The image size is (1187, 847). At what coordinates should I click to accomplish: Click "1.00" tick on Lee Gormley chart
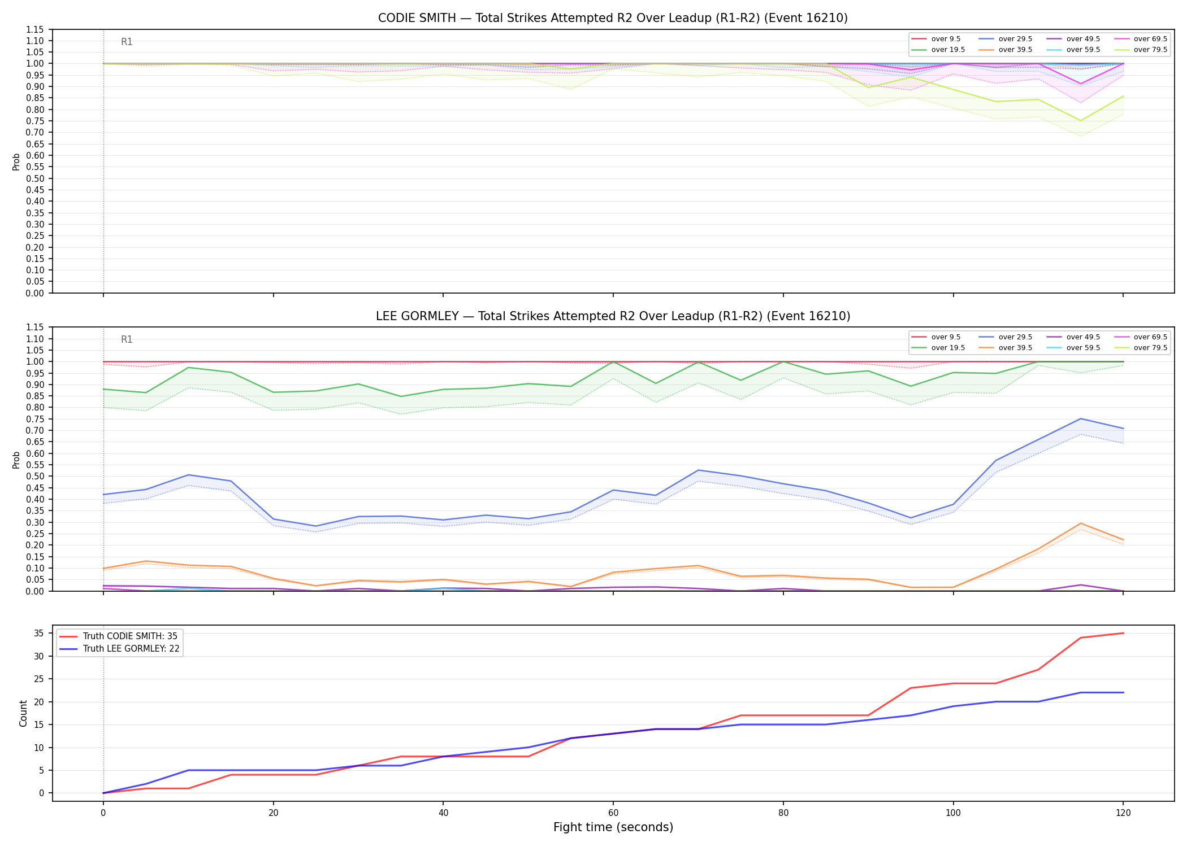click(x=36, y=361)
